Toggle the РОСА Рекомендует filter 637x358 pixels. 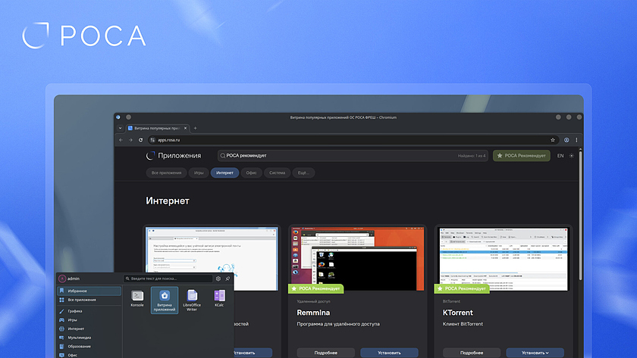[521, 155]
